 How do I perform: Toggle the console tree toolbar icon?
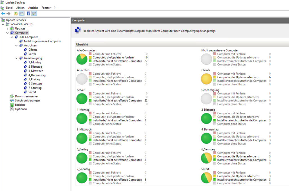[x=21, y=14]
